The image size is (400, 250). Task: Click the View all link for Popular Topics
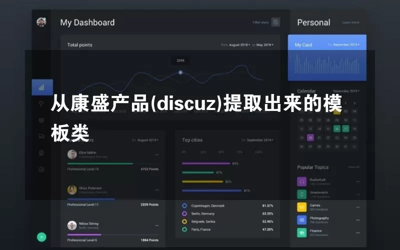pyautogui.click(x=353, y=167)
